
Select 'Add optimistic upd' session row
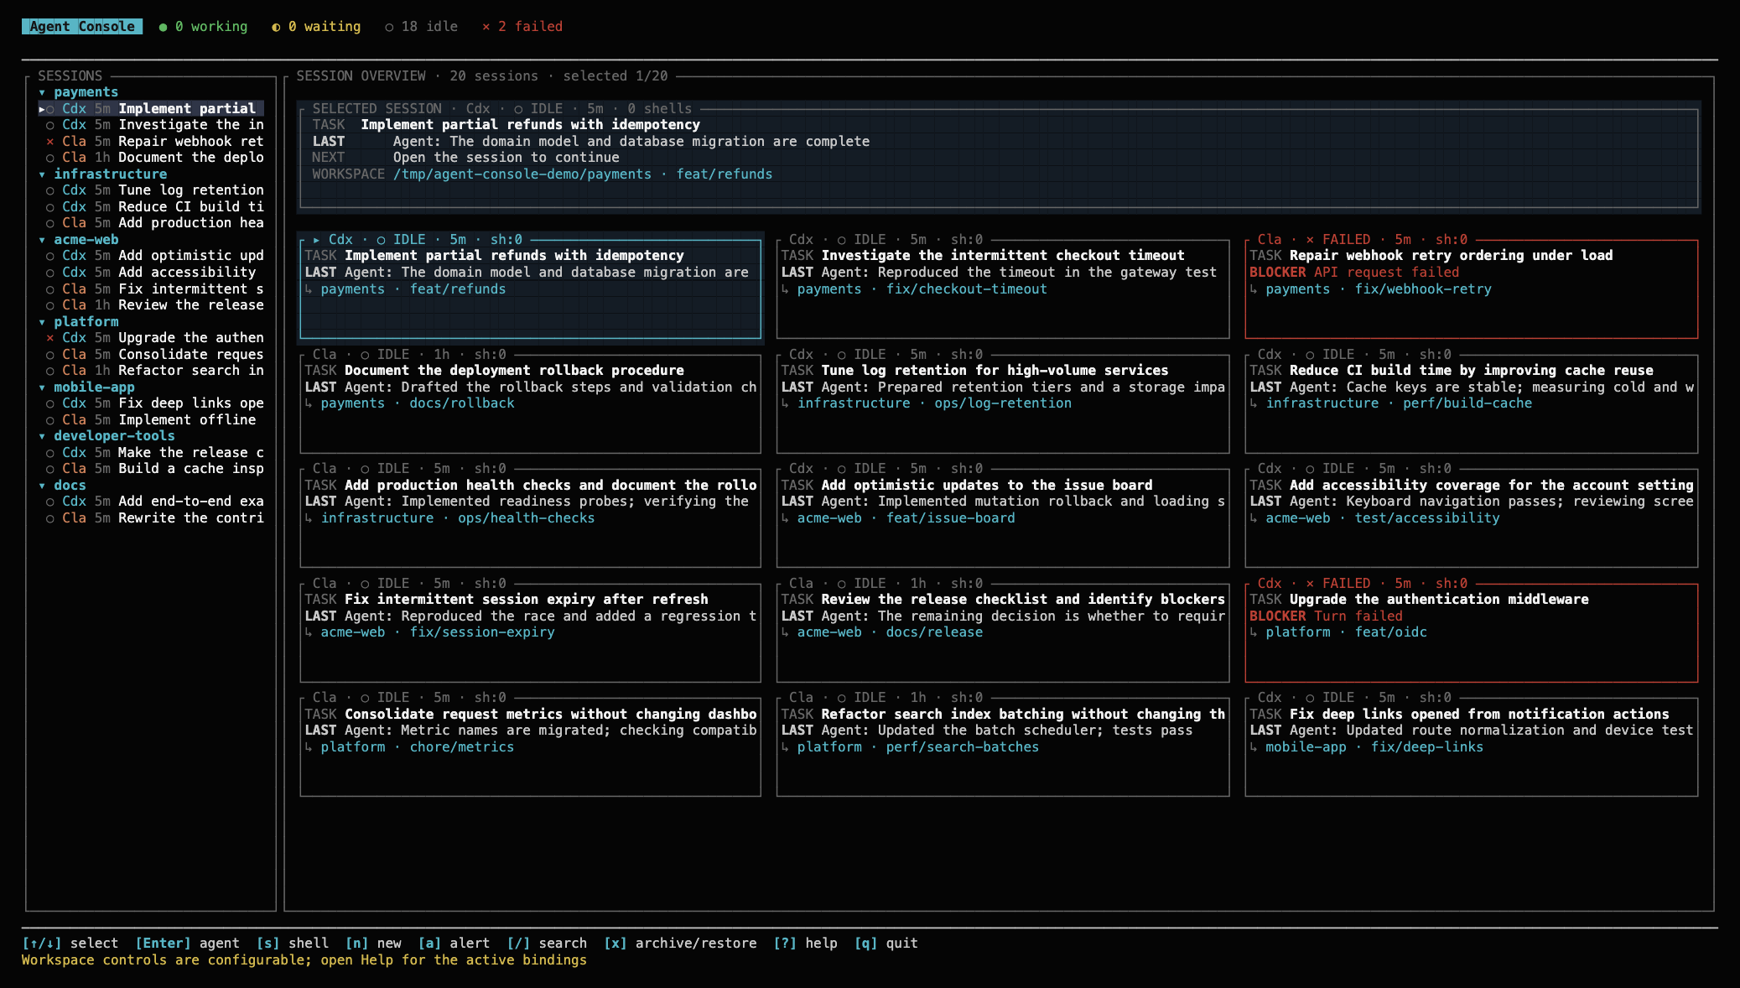point(151,256)
